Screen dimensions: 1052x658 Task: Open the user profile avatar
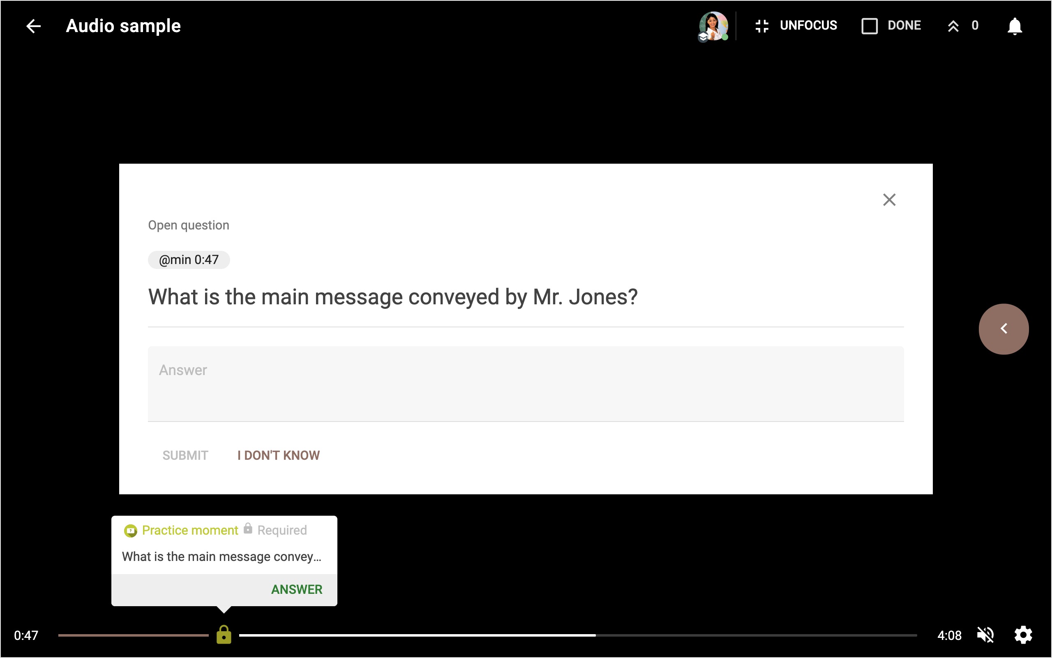point(713,26)
